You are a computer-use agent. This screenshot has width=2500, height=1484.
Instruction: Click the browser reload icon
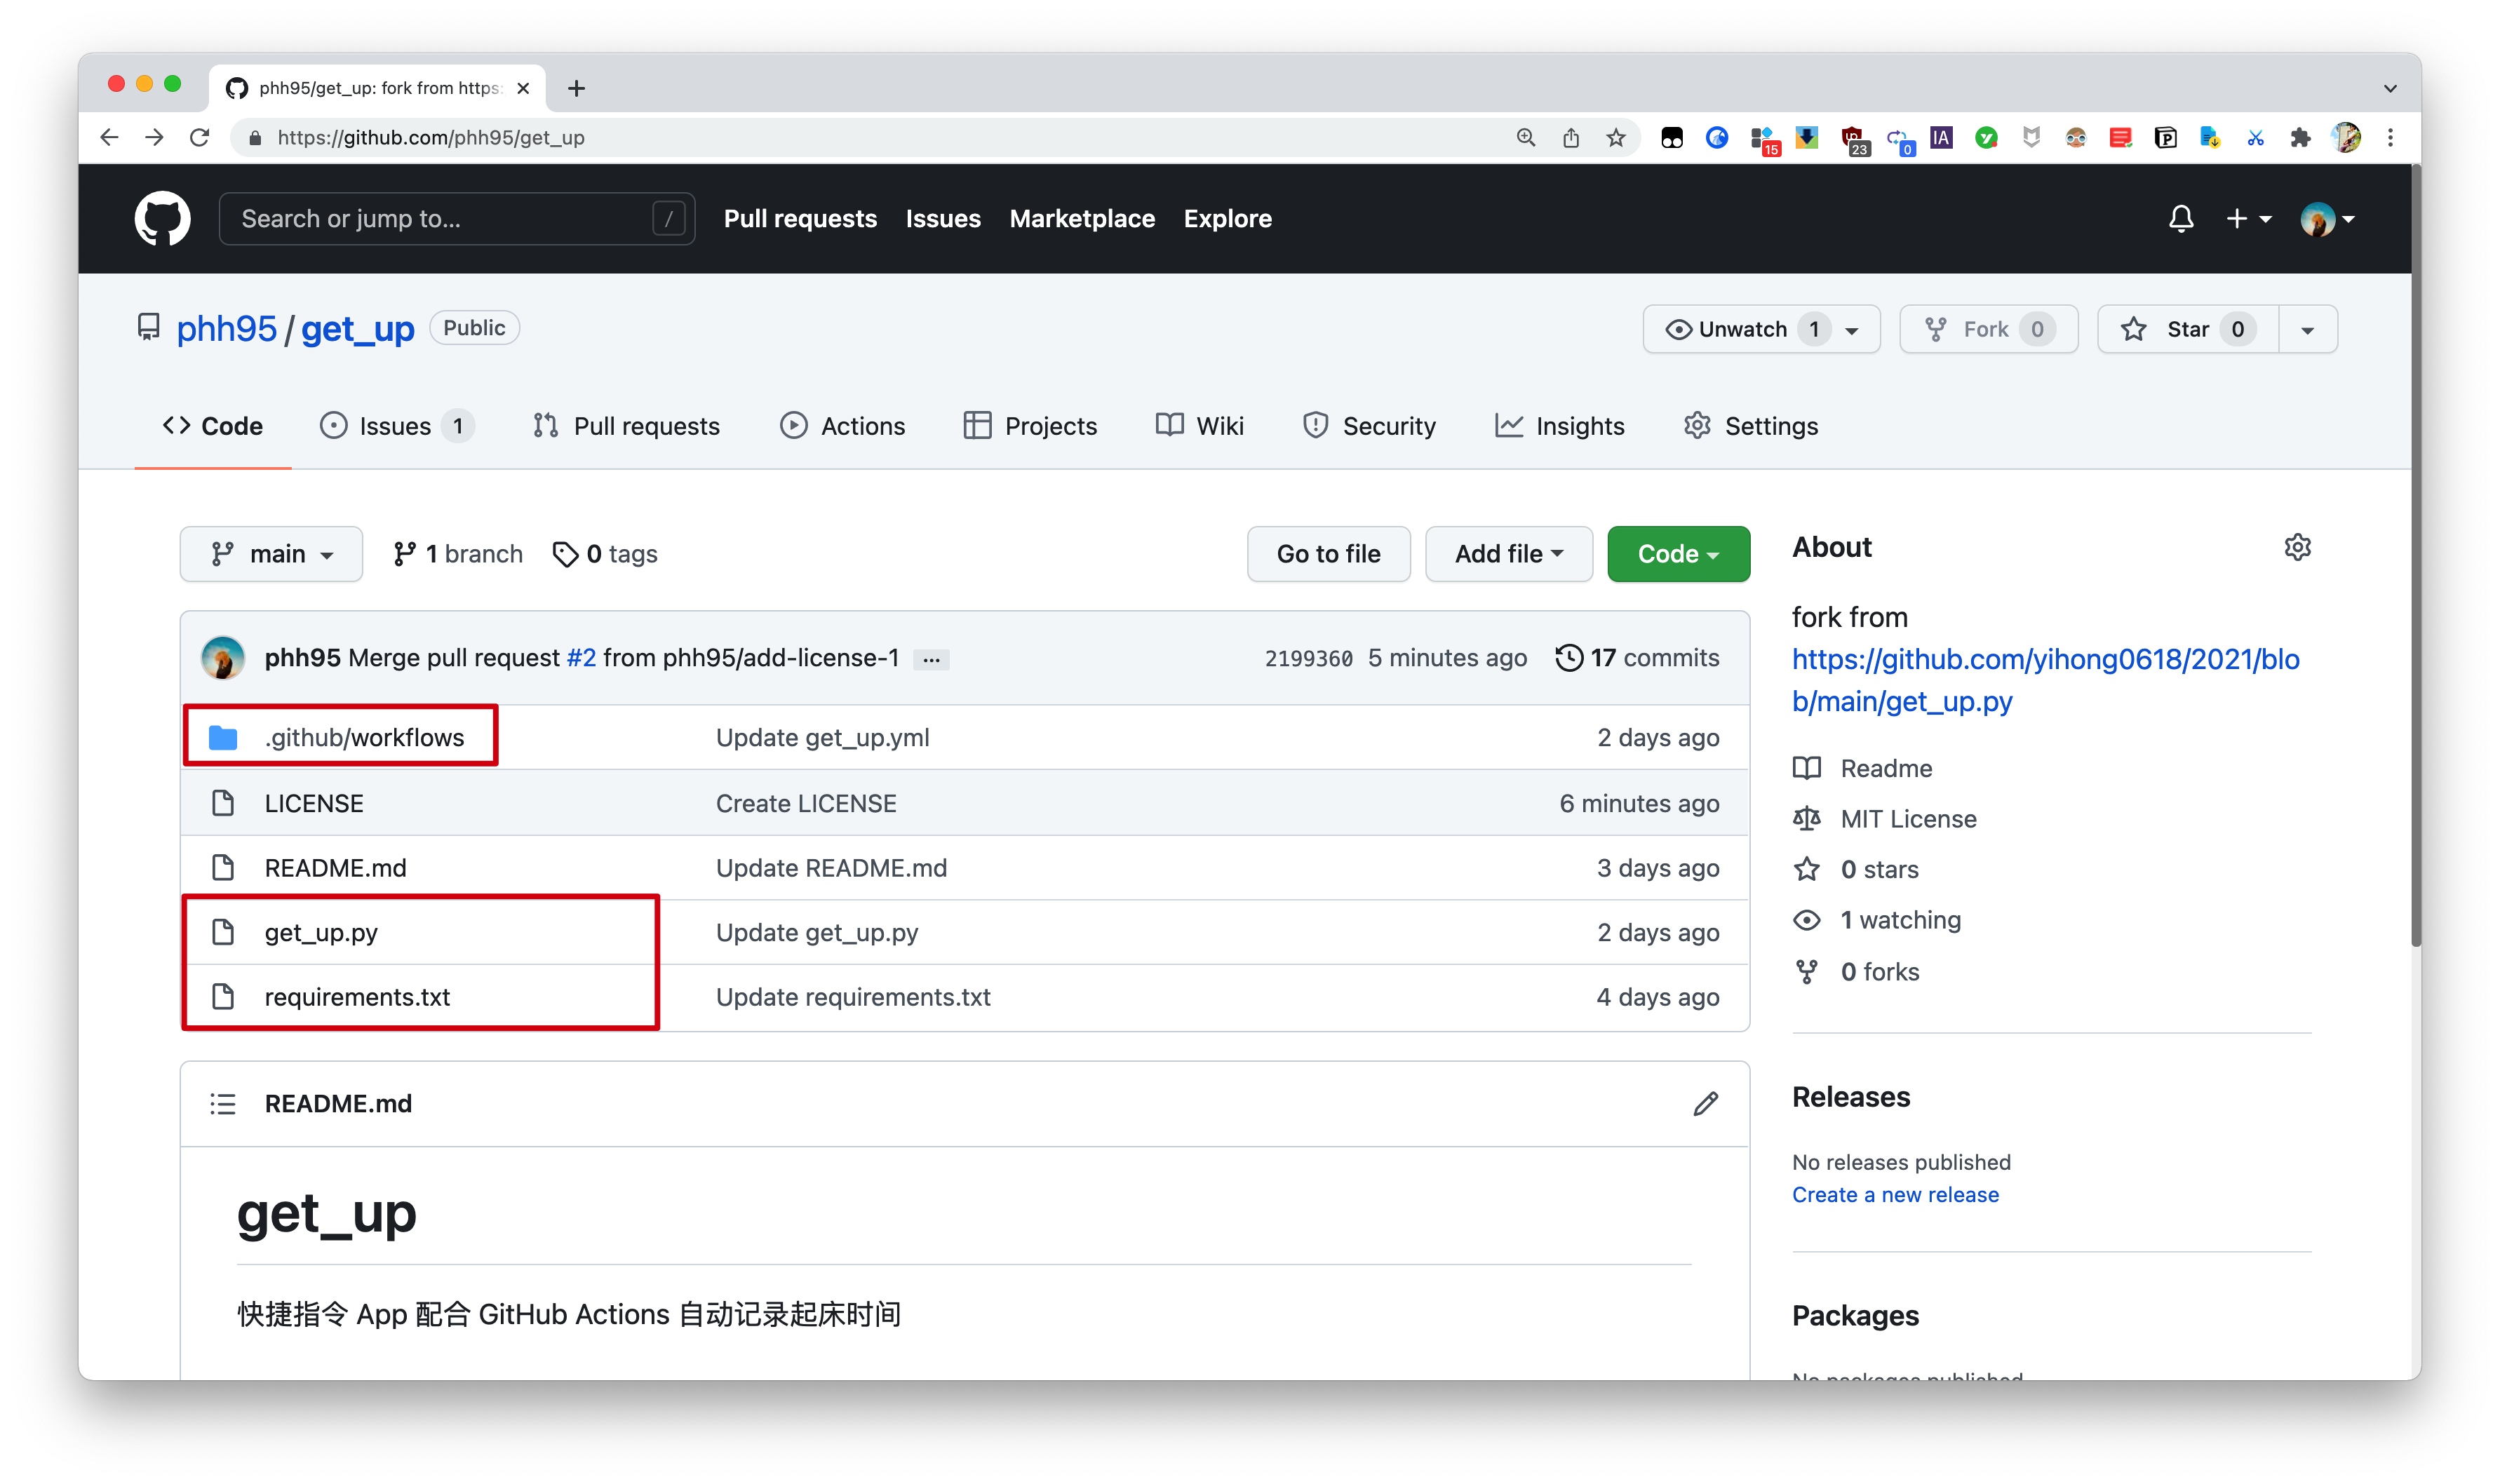200,138
